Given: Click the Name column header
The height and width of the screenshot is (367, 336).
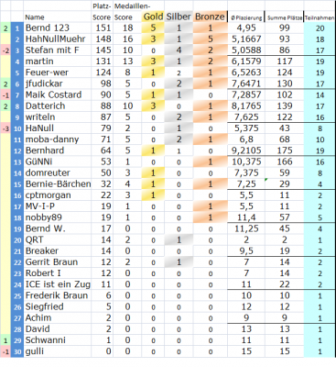Looking at the screenshot, I should tap(35, 17).
